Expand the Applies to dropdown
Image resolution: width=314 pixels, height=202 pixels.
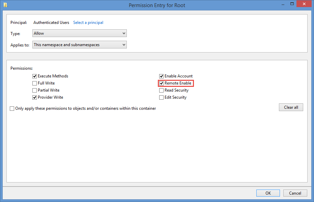click(80, 44)
